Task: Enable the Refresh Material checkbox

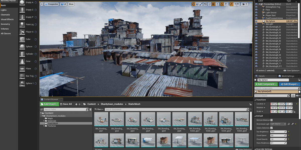Action: (x=271, y=120)
